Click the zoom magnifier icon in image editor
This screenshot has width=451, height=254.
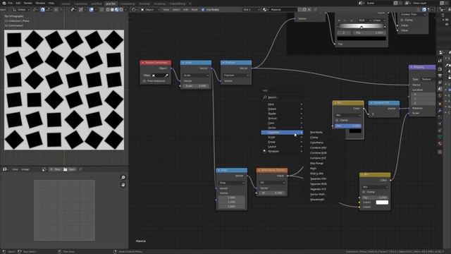coord(123,178)
